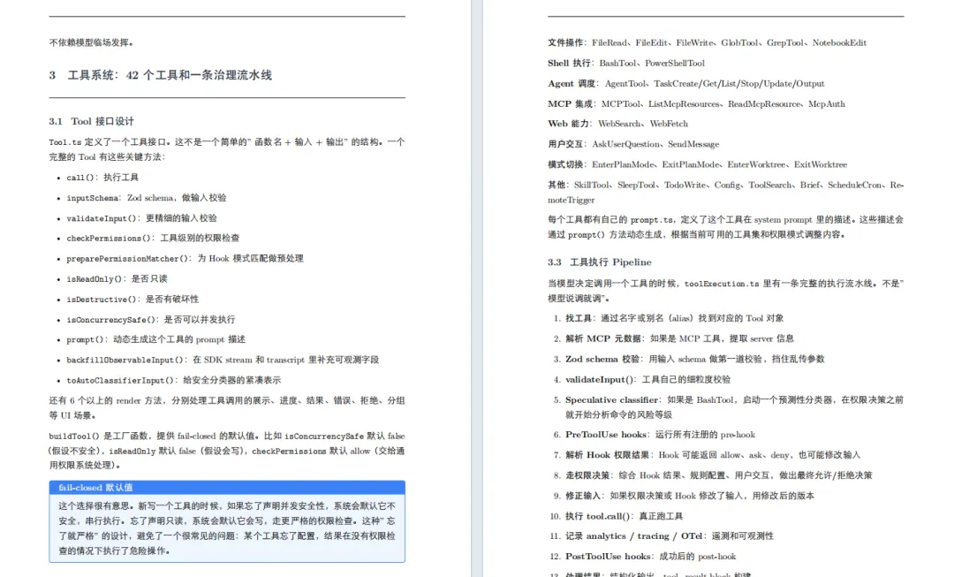954x577 pixels.
Task: Click list item 12 "PostToolUse hooks"
Action: [x=650, y=557]
